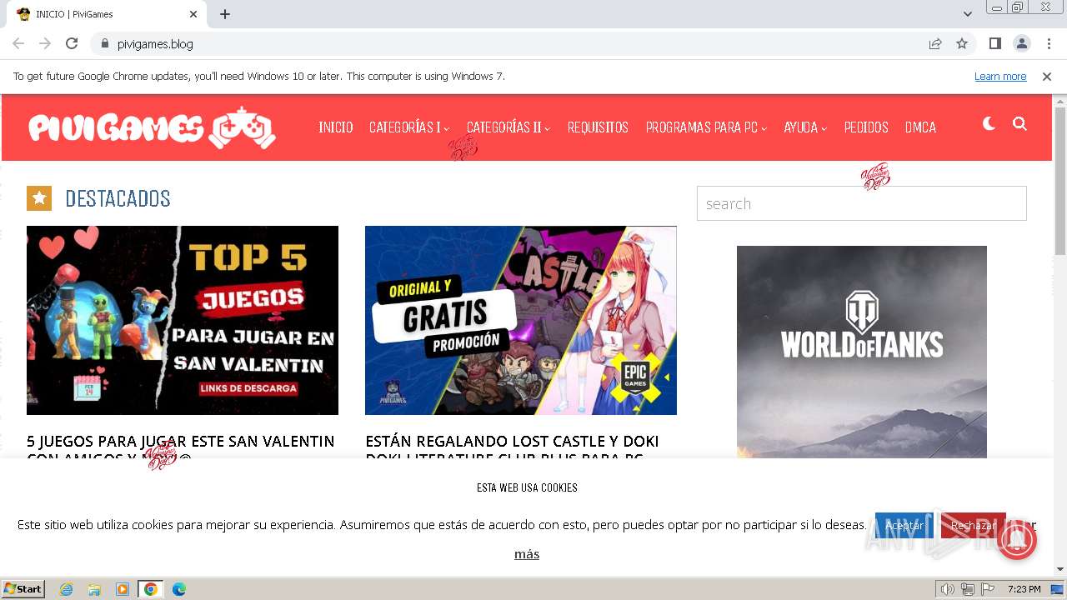
Task: Reload the current page
Action: [72, 43]
